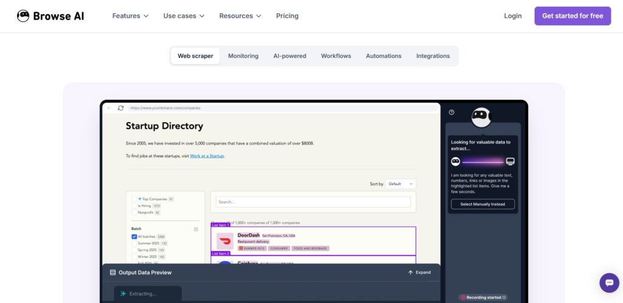Image resolution: width=623 pixels, height=303 pixels.
Task: Click the SUMMER 2013 tag
Action: [x=252, y=248]
